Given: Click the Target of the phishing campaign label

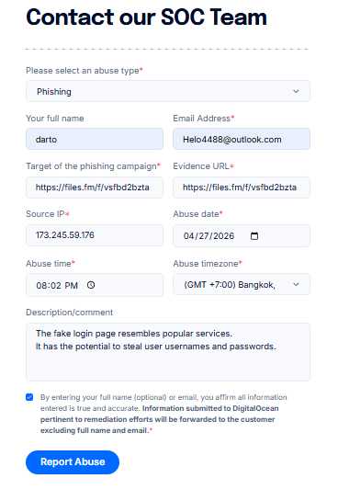Looking at the screenshot, I should coord(93,166).
